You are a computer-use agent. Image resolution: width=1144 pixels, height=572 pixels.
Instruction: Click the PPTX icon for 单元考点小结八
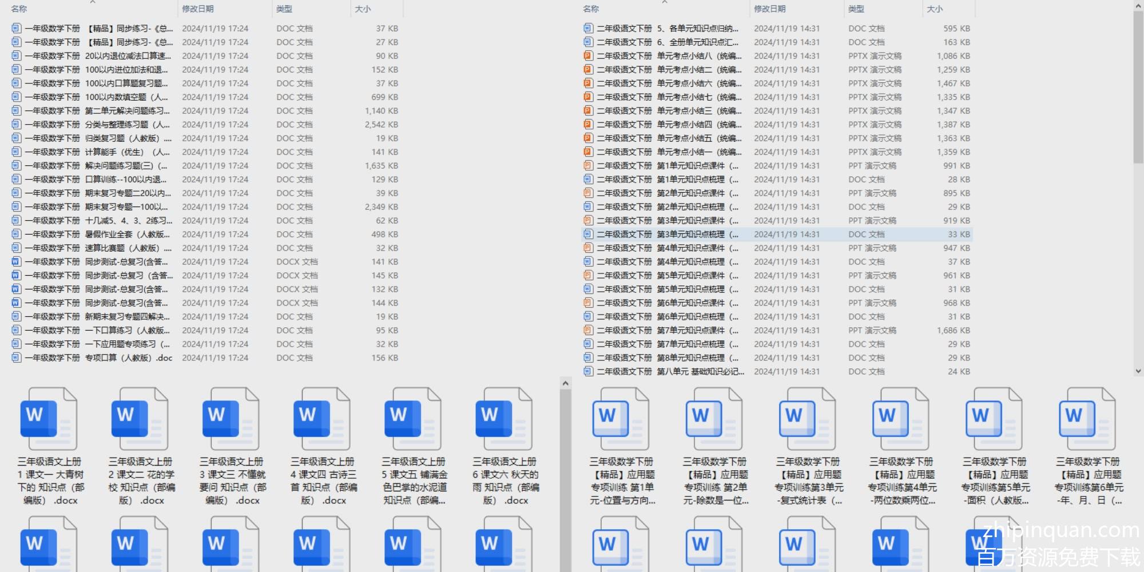click(588, 56)
